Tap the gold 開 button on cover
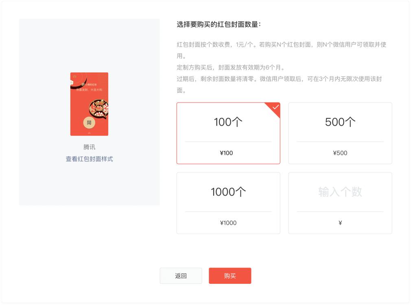 [89, 122]
